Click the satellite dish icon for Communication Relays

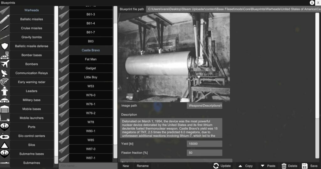click(5, 73)
